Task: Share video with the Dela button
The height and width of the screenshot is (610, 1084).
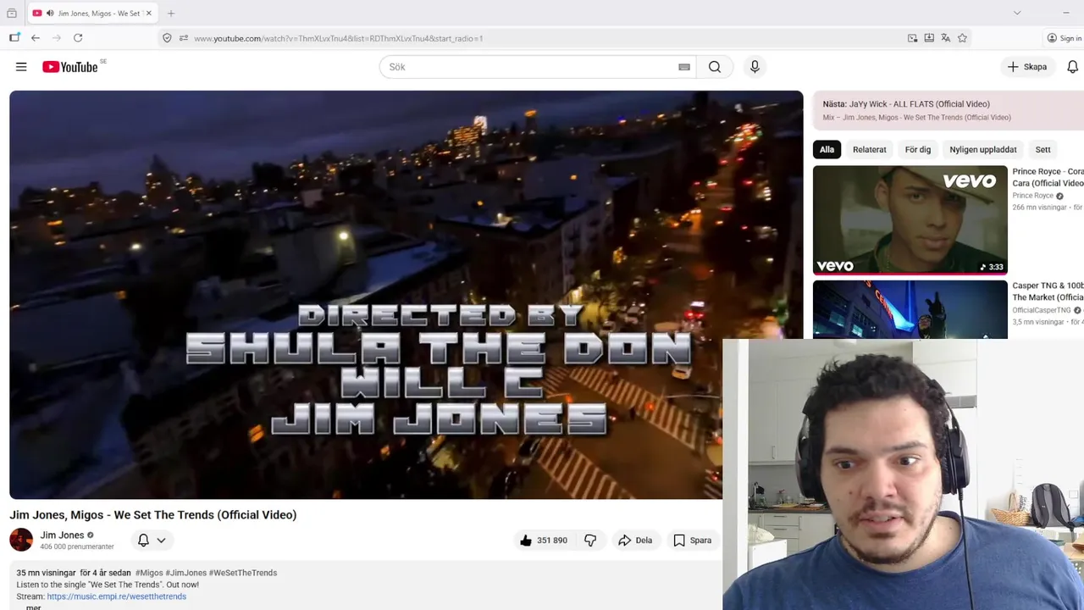Action: pos(635,541)
